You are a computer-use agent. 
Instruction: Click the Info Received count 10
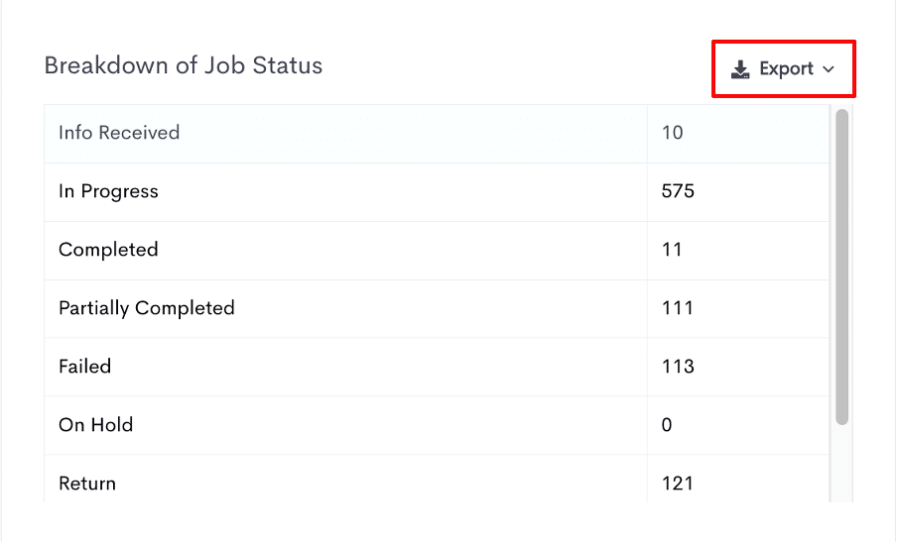pos(672,133)
